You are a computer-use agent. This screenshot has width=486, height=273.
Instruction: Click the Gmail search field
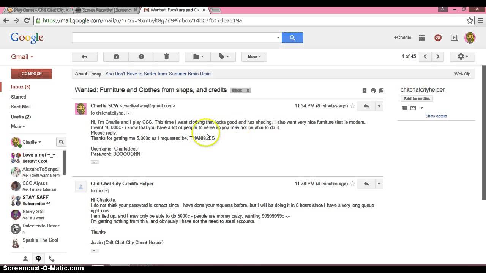pyautogui.click(x=174, y=38)
